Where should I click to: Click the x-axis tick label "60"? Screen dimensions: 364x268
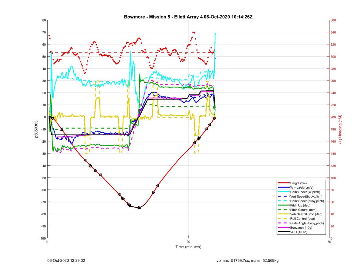(x=329, y=242)
